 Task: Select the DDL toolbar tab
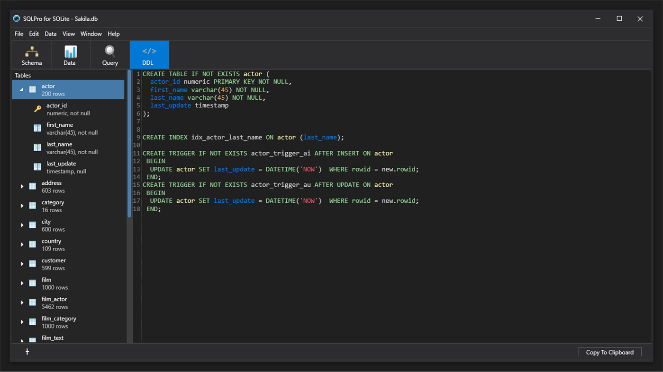coord(149,55)
